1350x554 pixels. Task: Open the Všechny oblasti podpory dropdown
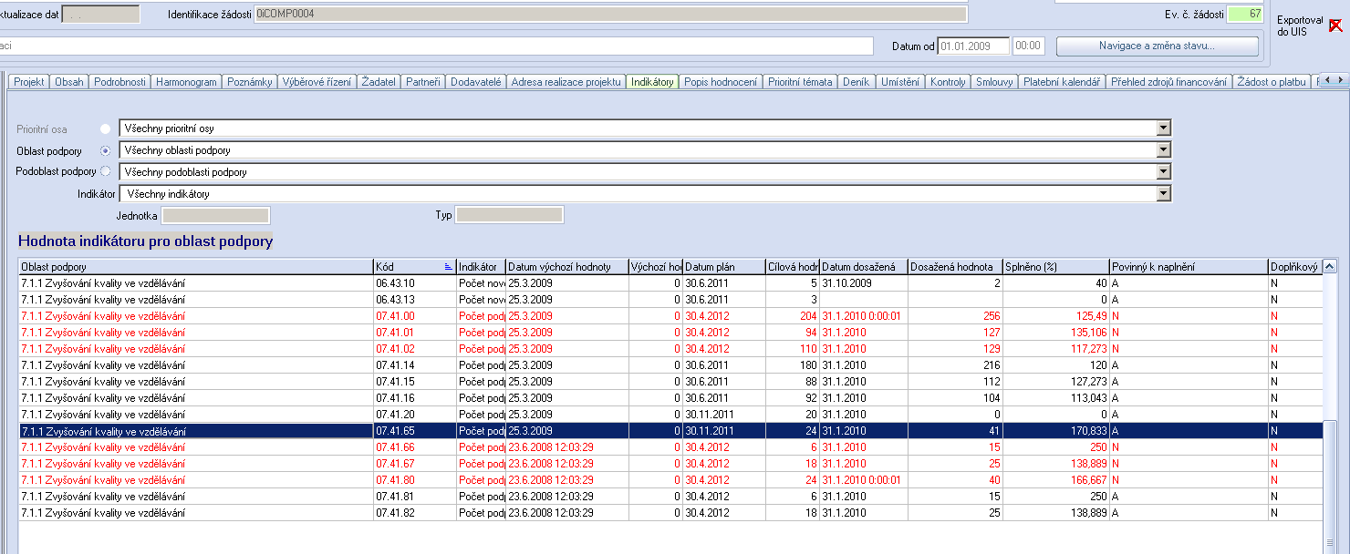point(1163,149)
